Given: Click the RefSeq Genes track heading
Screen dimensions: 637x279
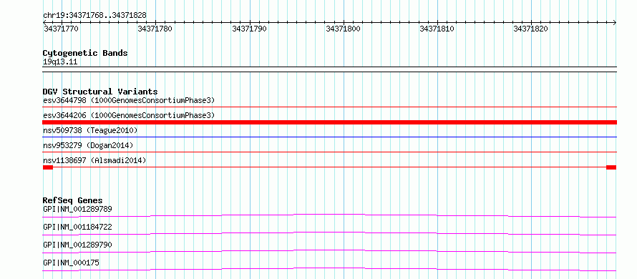Looking at the screenshot, I should 72,200.
